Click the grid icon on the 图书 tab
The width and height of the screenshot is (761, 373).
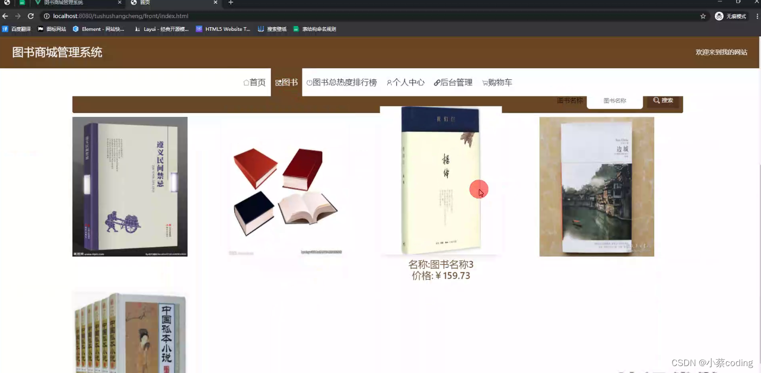click(x=278, y=82)
